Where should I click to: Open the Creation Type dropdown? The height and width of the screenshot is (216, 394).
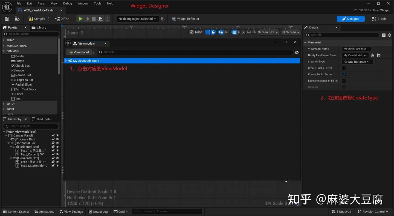[357, 62]
